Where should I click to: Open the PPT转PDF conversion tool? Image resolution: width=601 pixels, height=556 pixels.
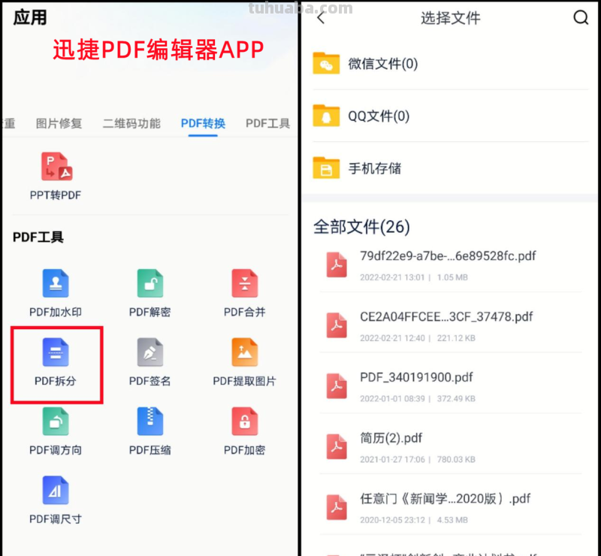pyautogui.click(x=56, y=177)
